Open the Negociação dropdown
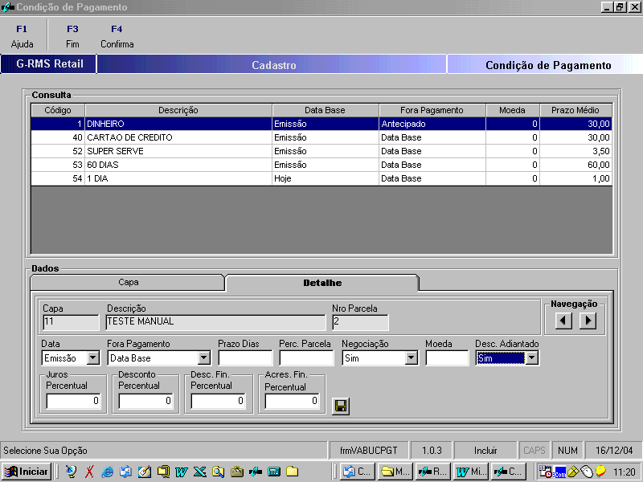Viewport: 643px width, 482px height. click(412, 358)
